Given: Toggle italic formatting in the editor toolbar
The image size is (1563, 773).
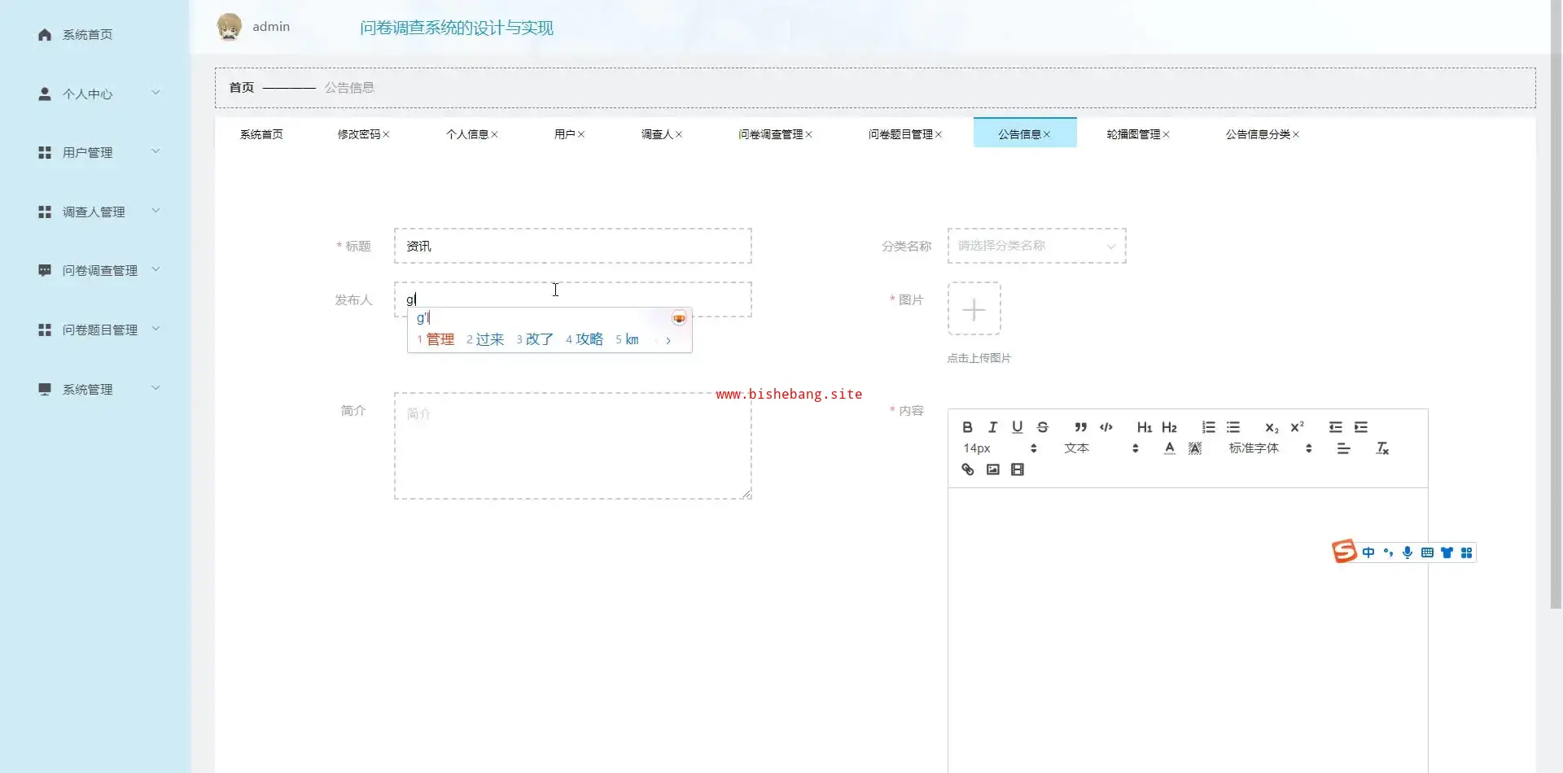Looking at the screenshot, I should click(992, 427).
